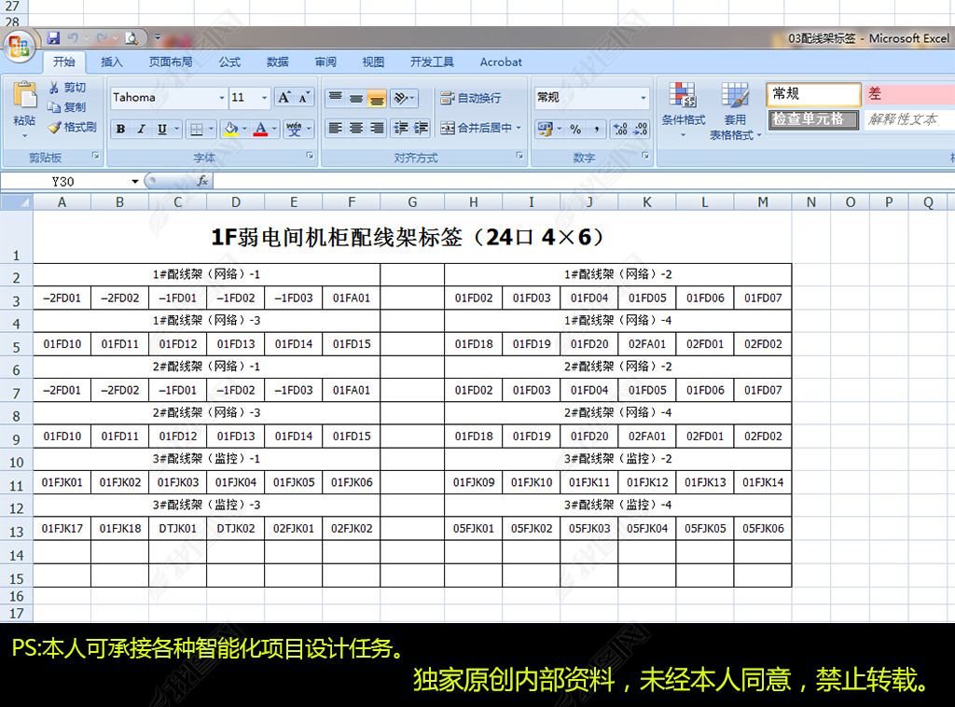955x707 pixels.
Task: Click the Office button logo
Action: click(19, 47)
